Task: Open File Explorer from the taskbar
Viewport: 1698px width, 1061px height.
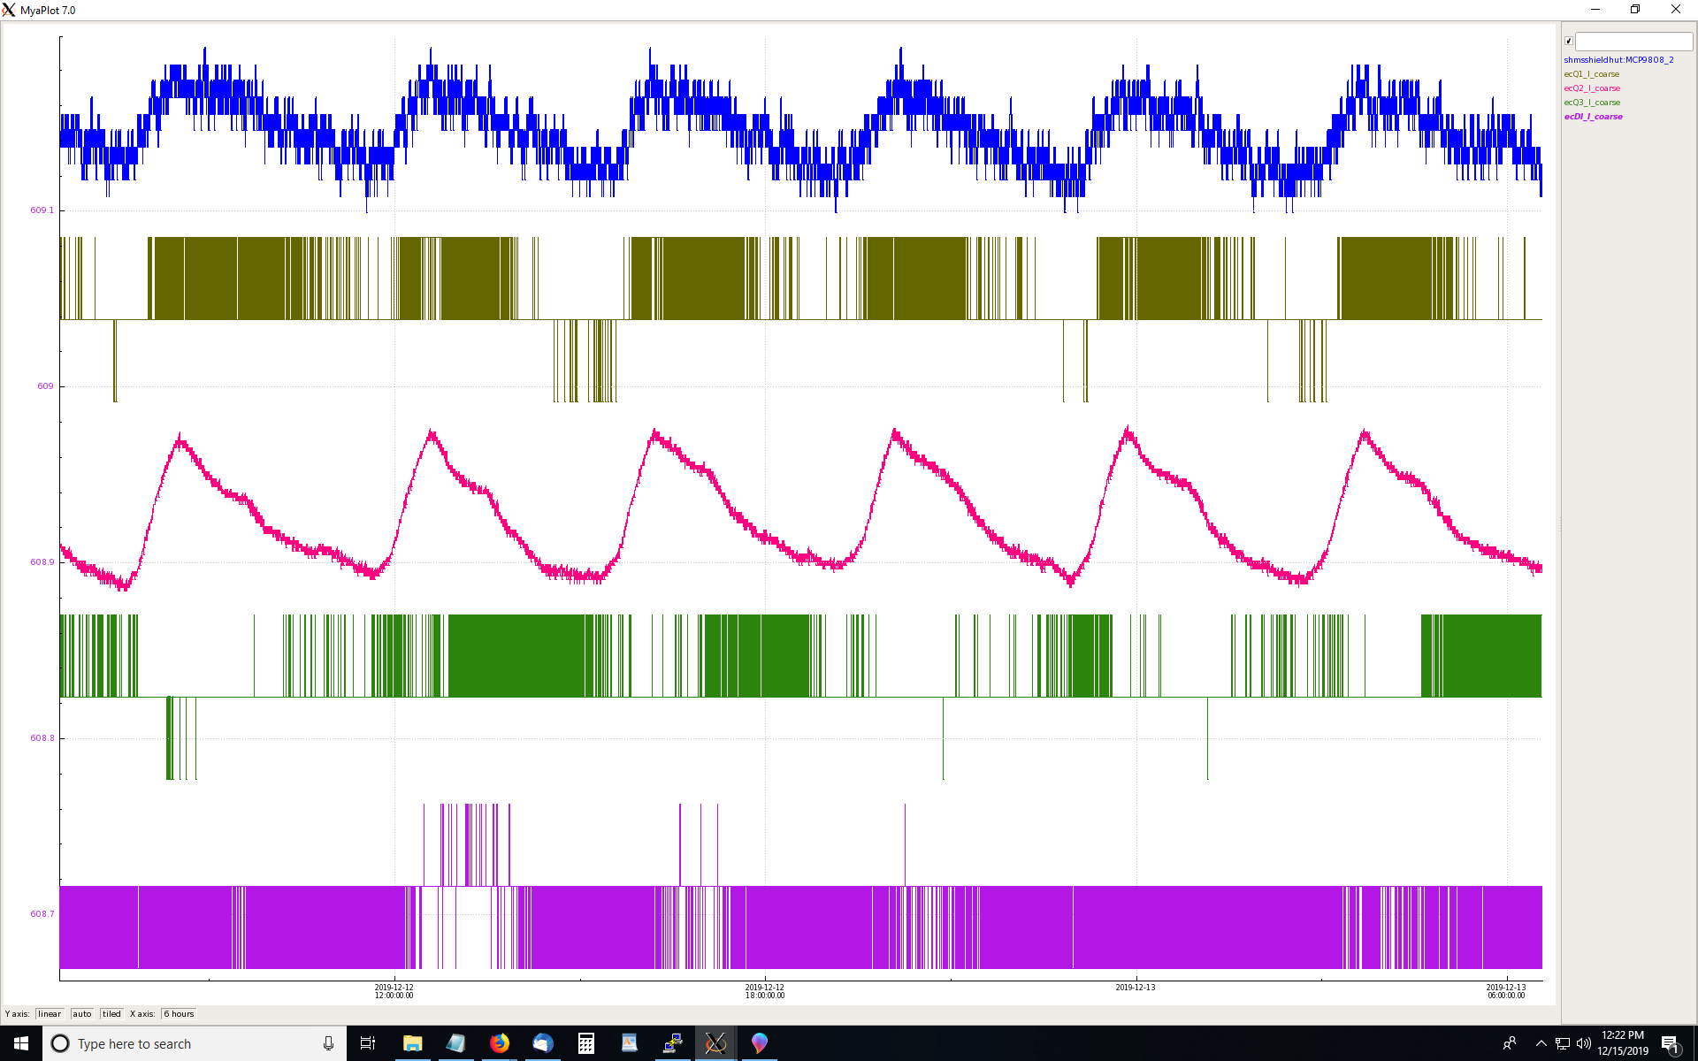Action: 412,1043
